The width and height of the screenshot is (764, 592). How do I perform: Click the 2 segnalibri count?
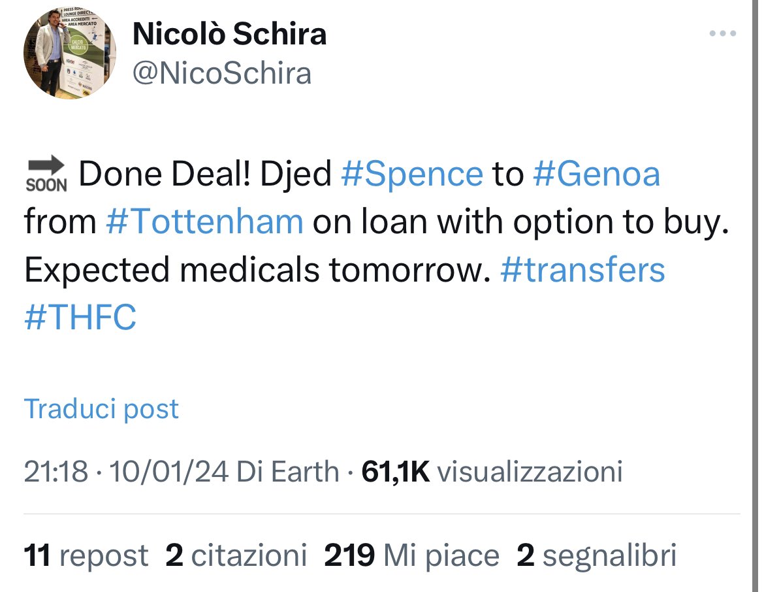tap(596, 555)
